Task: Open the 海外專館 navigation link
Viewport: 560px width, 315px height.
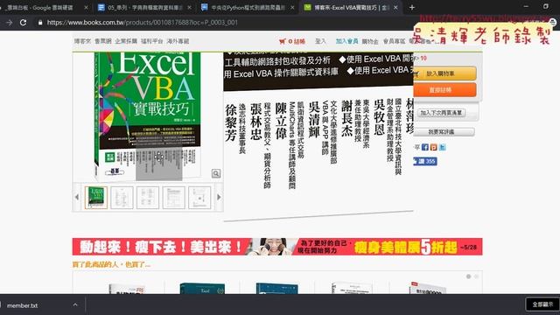Action: click(178, 41)
